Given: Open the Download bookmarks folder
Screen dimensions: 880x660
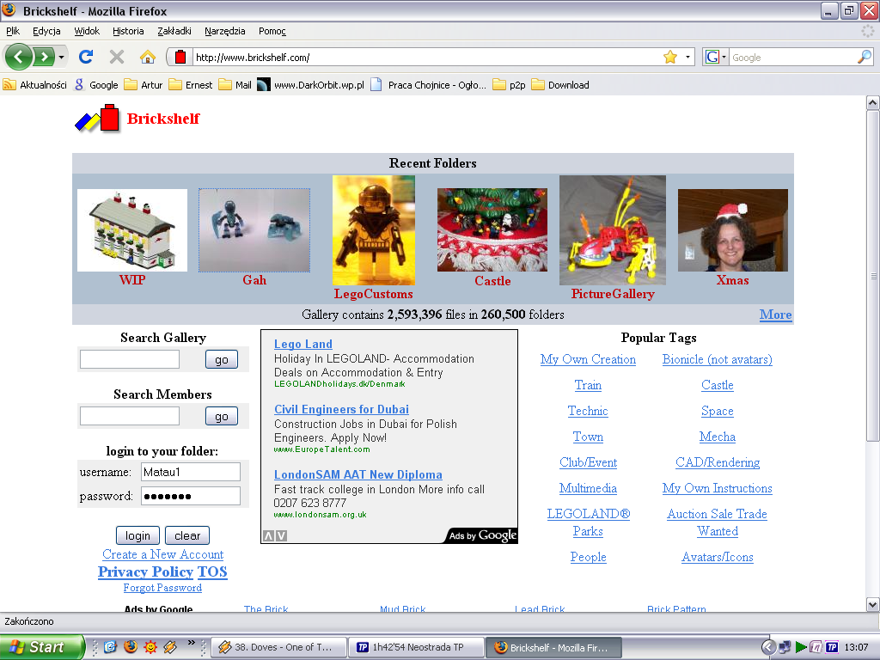Looking at the screenshot, I should tap(560, 85).
